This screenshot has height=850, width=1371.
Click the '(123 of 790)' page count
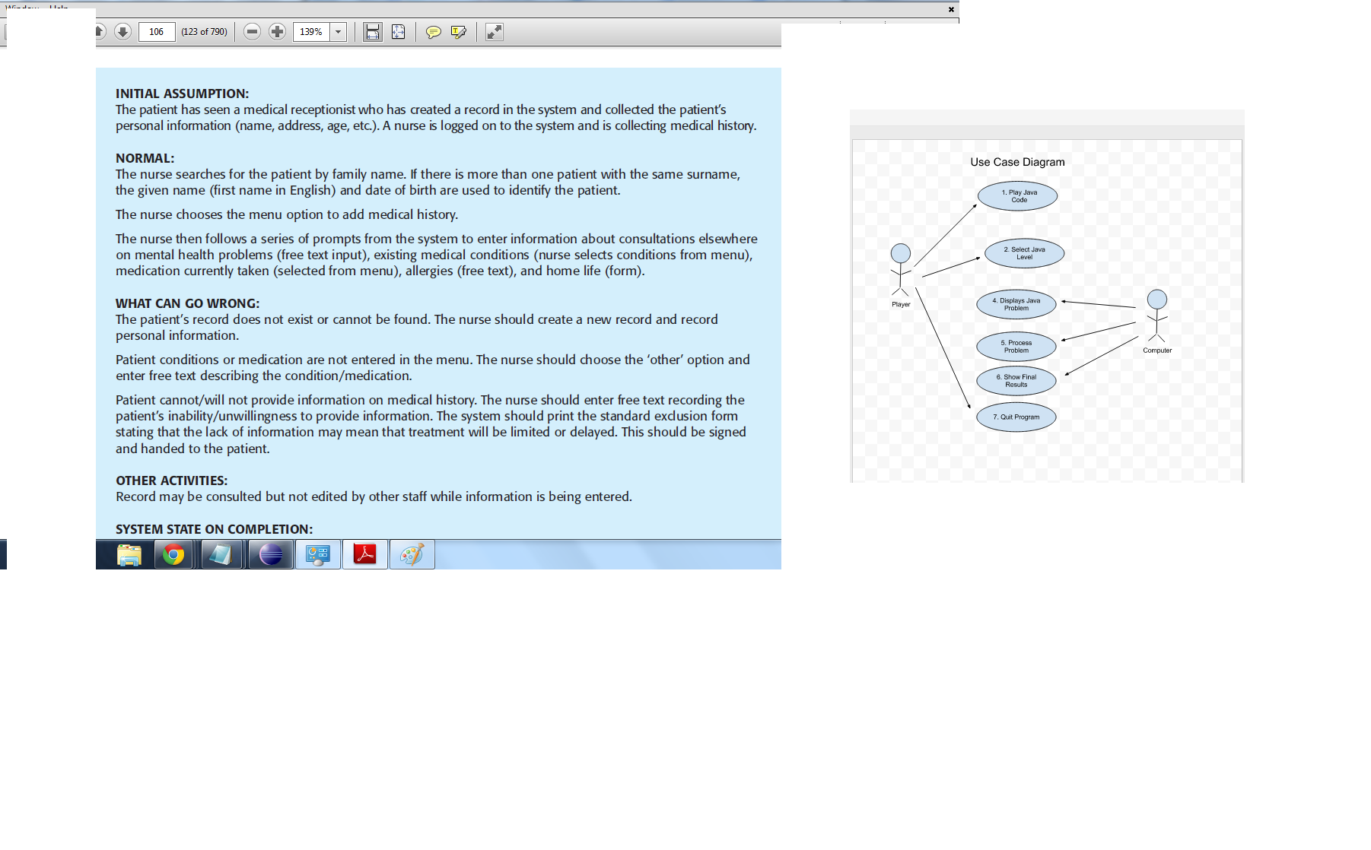pos(204,32)
